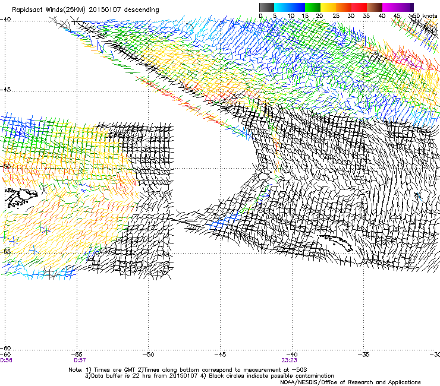Image resolution: width=440 pixels, height=386 pixels.
Task: Click the '35' legend scale label
Action: pyautogui.click(x=366, y=15)
